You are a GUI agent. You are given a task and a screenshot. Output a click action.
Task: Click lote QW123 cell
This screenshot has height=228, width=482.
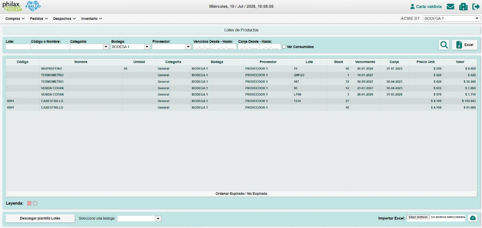[309, 75]
